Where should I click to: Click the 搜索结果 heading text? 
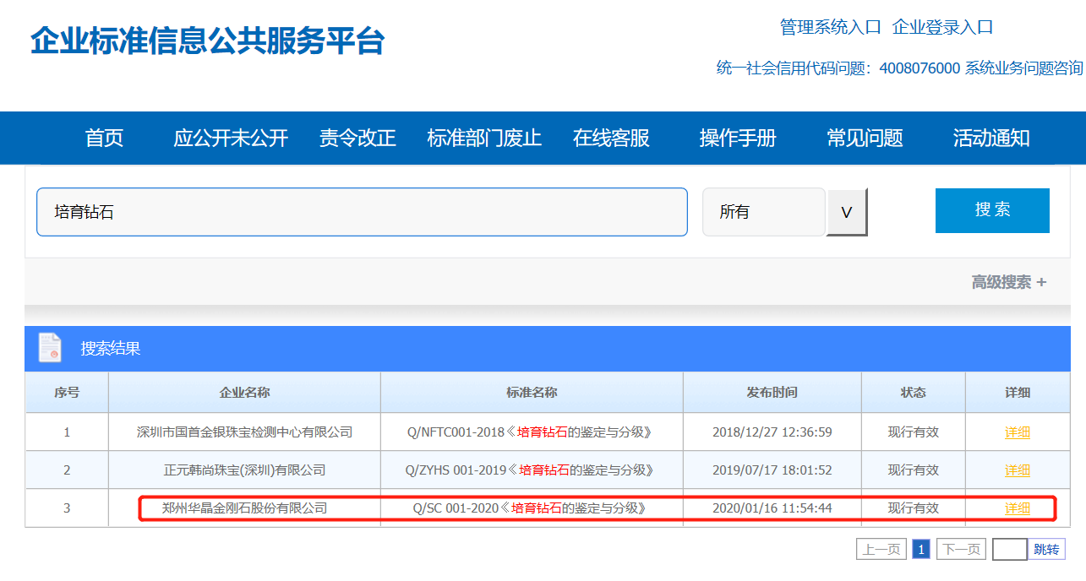[111, 348]
